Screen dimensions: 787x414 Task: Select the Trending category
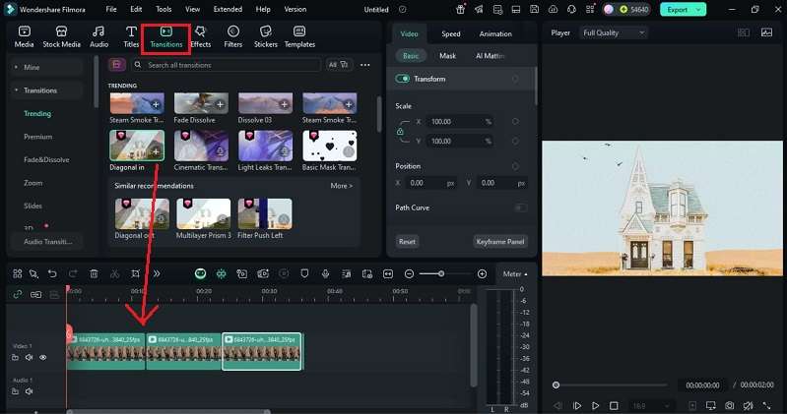pyautogui.click(x=37, y=113)
